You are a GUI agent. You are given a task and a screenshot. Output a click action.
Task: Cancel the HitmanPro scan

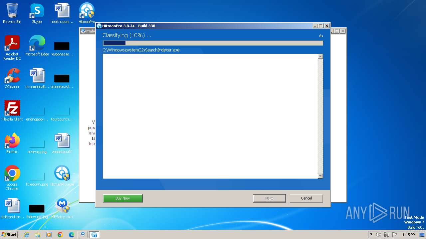coord(306,198)
